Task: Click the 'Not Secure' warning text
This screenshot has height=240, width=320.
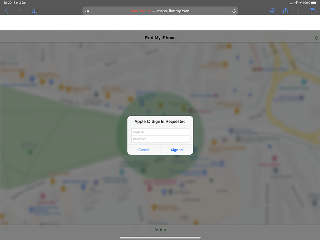Action: coord(141,11)
